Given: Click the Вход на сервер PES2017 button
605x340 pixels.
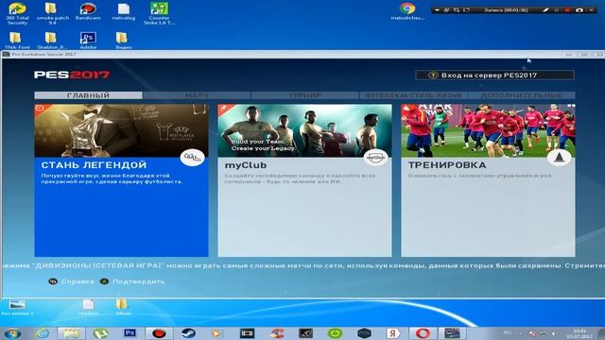Looking at the screenshot, I should [x=494, y=76].
